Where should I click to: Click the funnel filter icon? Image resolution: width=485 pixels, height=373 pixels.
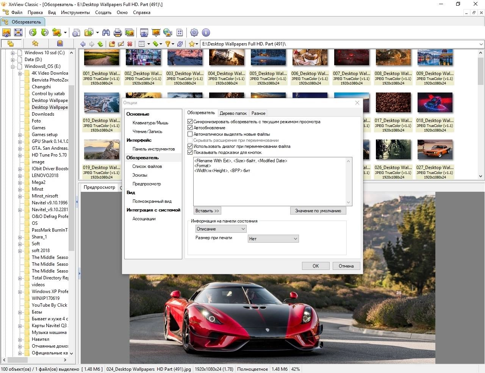coord(168,44)
